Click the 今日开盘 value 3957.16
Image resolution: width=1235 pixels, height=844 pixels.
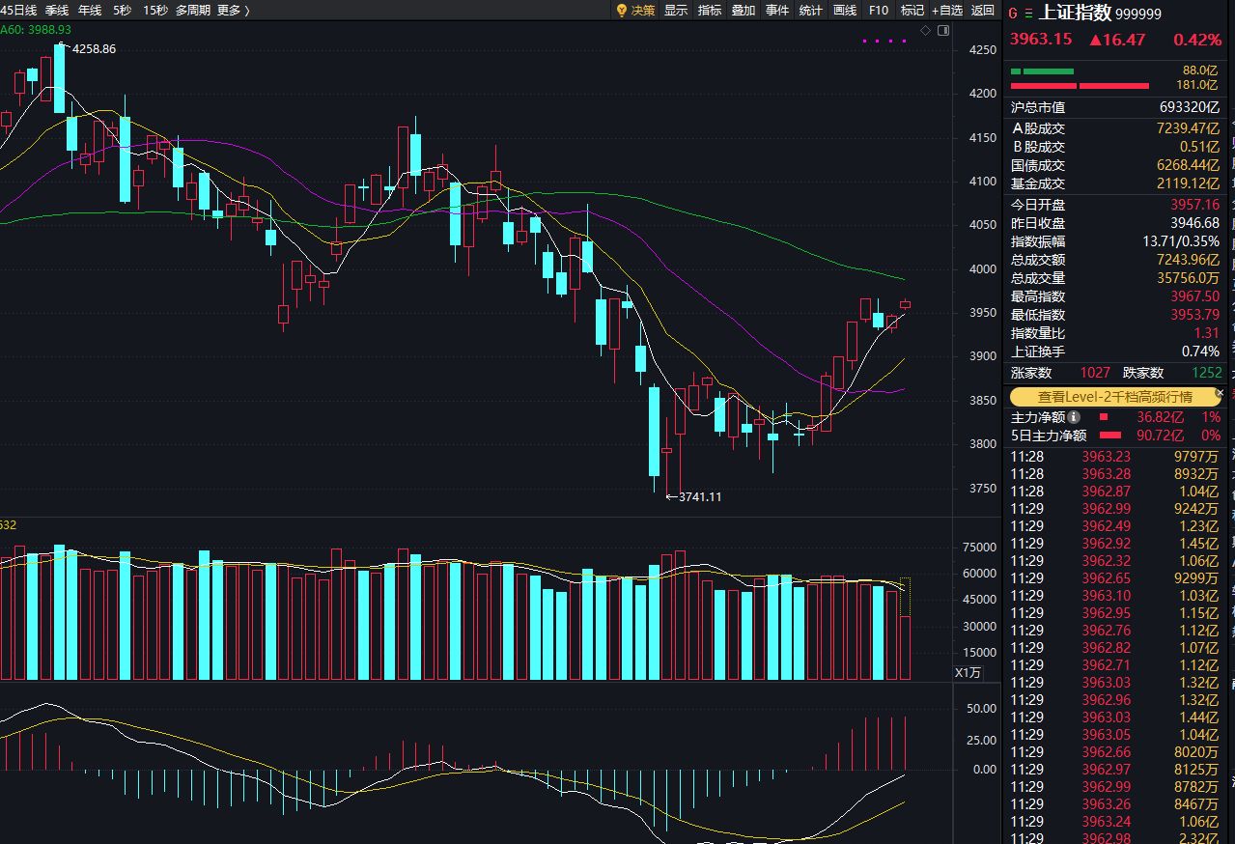[x=1195, y=205]
